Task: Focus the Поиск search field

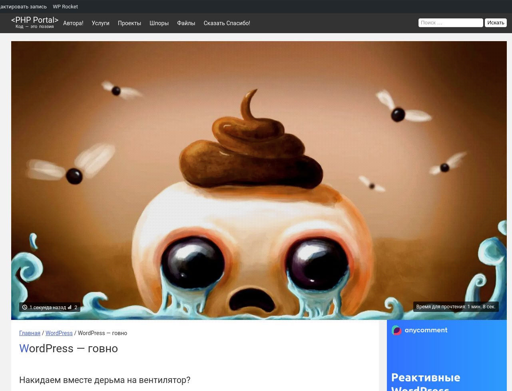Action: click(451, 23)
